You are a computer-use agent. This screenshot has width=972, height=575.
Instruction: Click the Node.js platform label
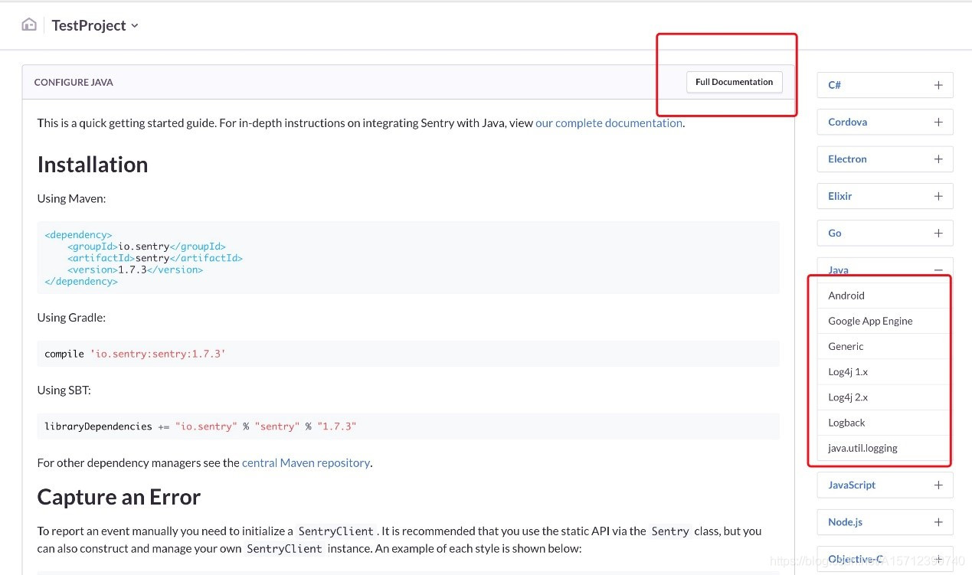[x=845, y=521]
